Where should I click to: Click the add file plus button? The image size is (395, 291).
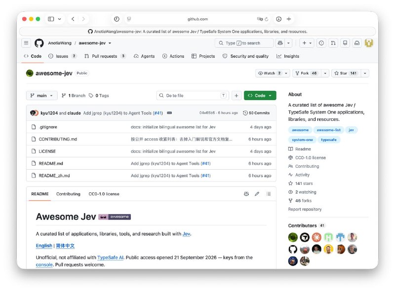(237, 96)
